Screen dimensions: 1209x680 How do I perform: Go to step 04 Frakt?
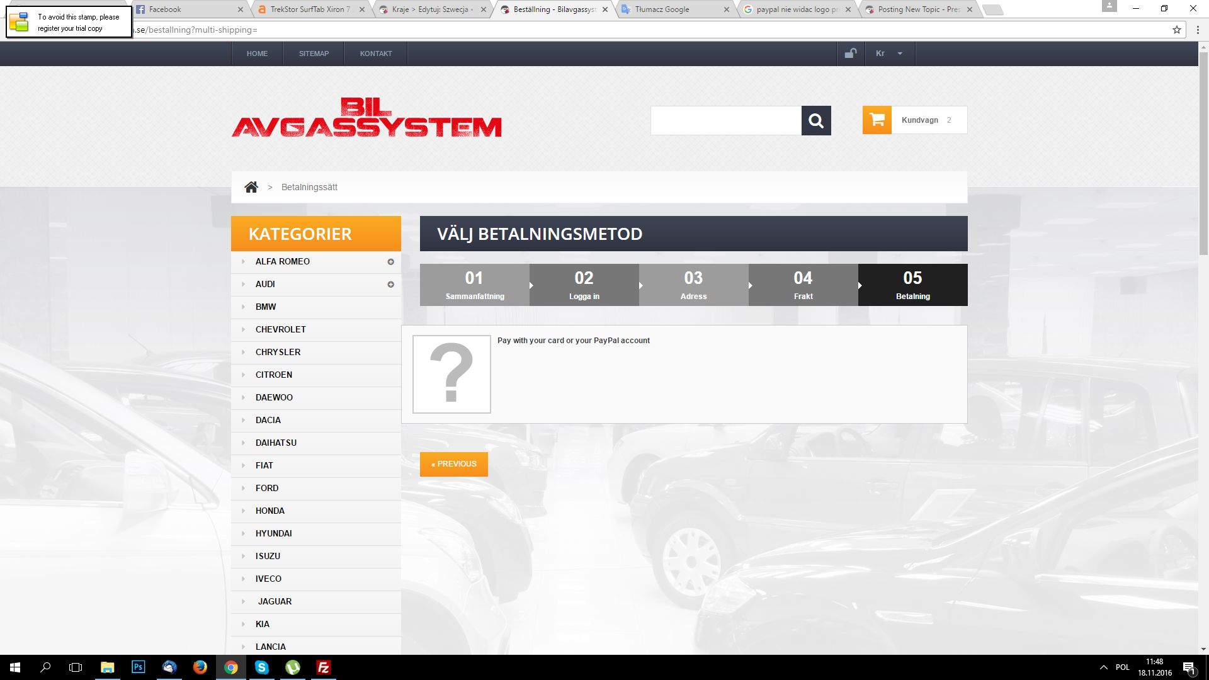pyautogui.click(x=803, y=285)
